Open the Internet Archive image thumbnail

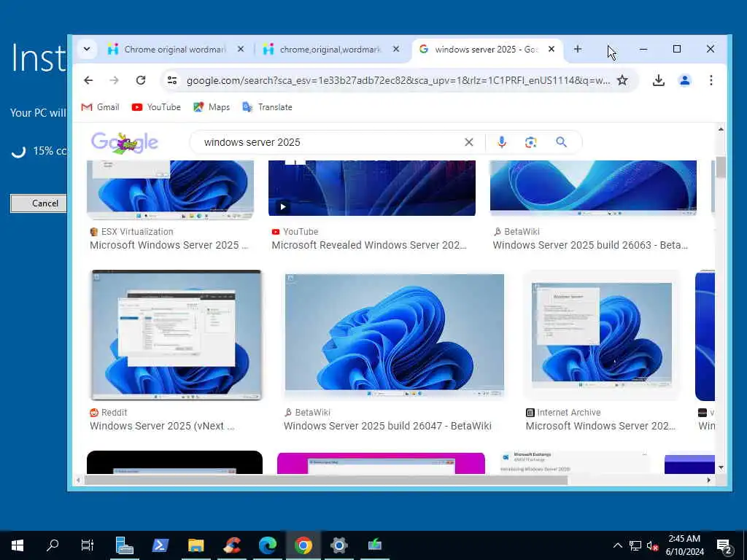pos(601,335)
